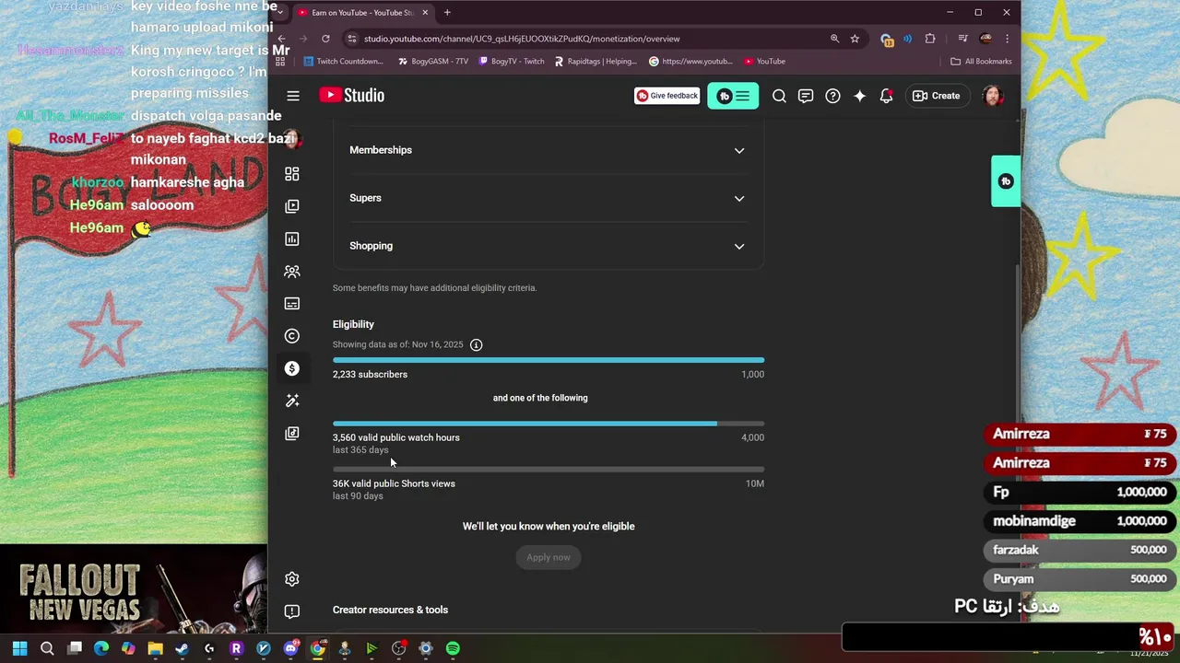Open the account avatar in Studio header

coord(993,96)
